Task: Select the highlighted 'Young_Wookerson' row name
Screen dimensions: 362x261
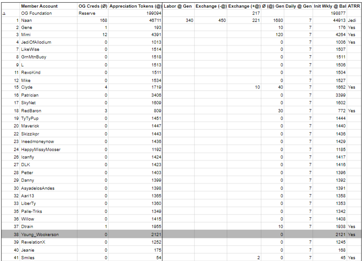Action: [40, 234]
